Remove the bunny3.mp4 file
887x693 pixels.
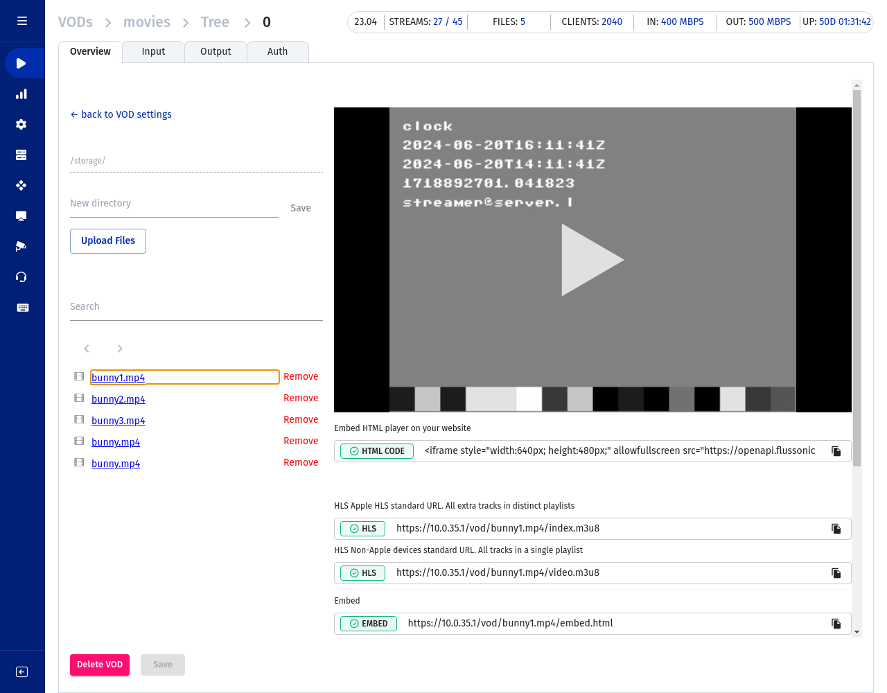tap(301, 420)
